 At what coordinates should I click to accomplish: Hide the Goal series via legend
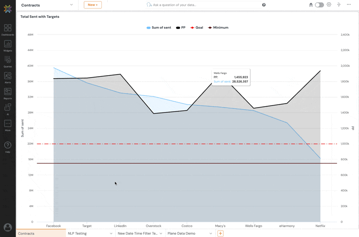coord(196,28)
